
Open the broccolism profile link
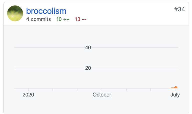coord(46,11)
